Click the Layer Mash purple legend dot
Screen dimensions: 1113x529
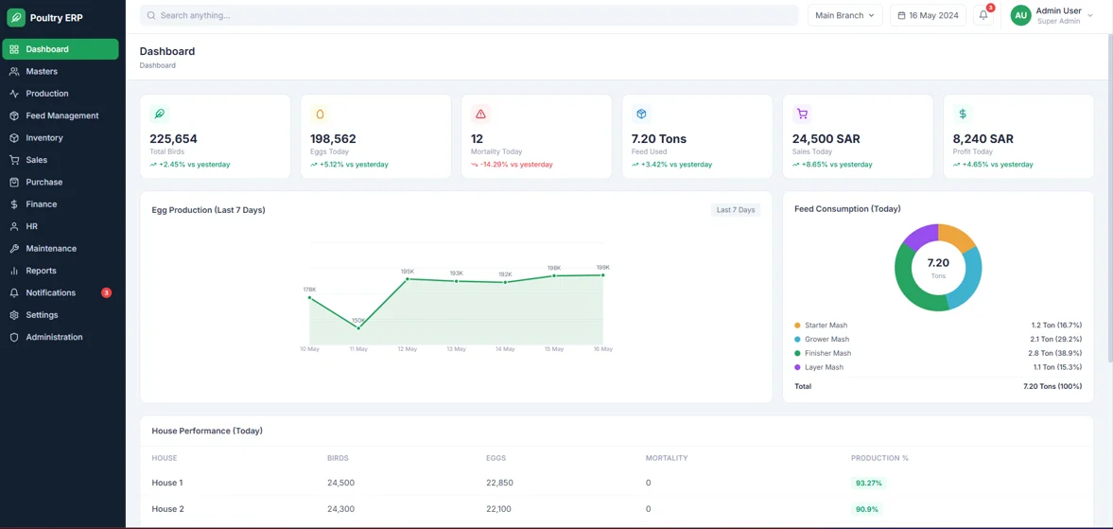click(797, 367)
